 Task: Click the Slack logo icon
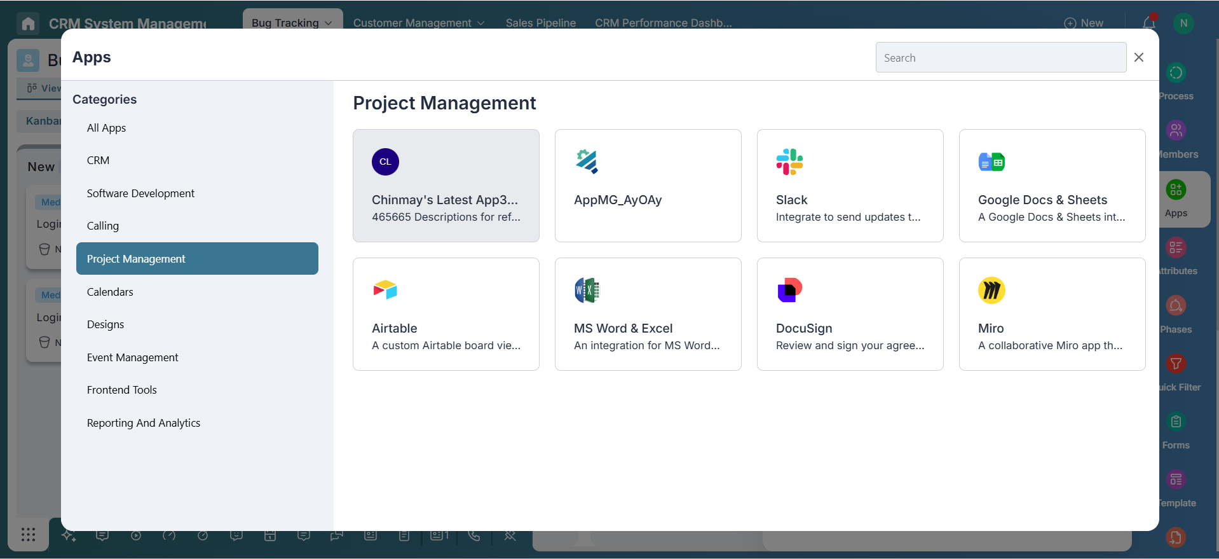(x=789, y=162)
